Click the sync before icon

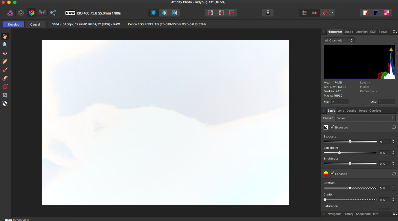(x=211, y=13)
